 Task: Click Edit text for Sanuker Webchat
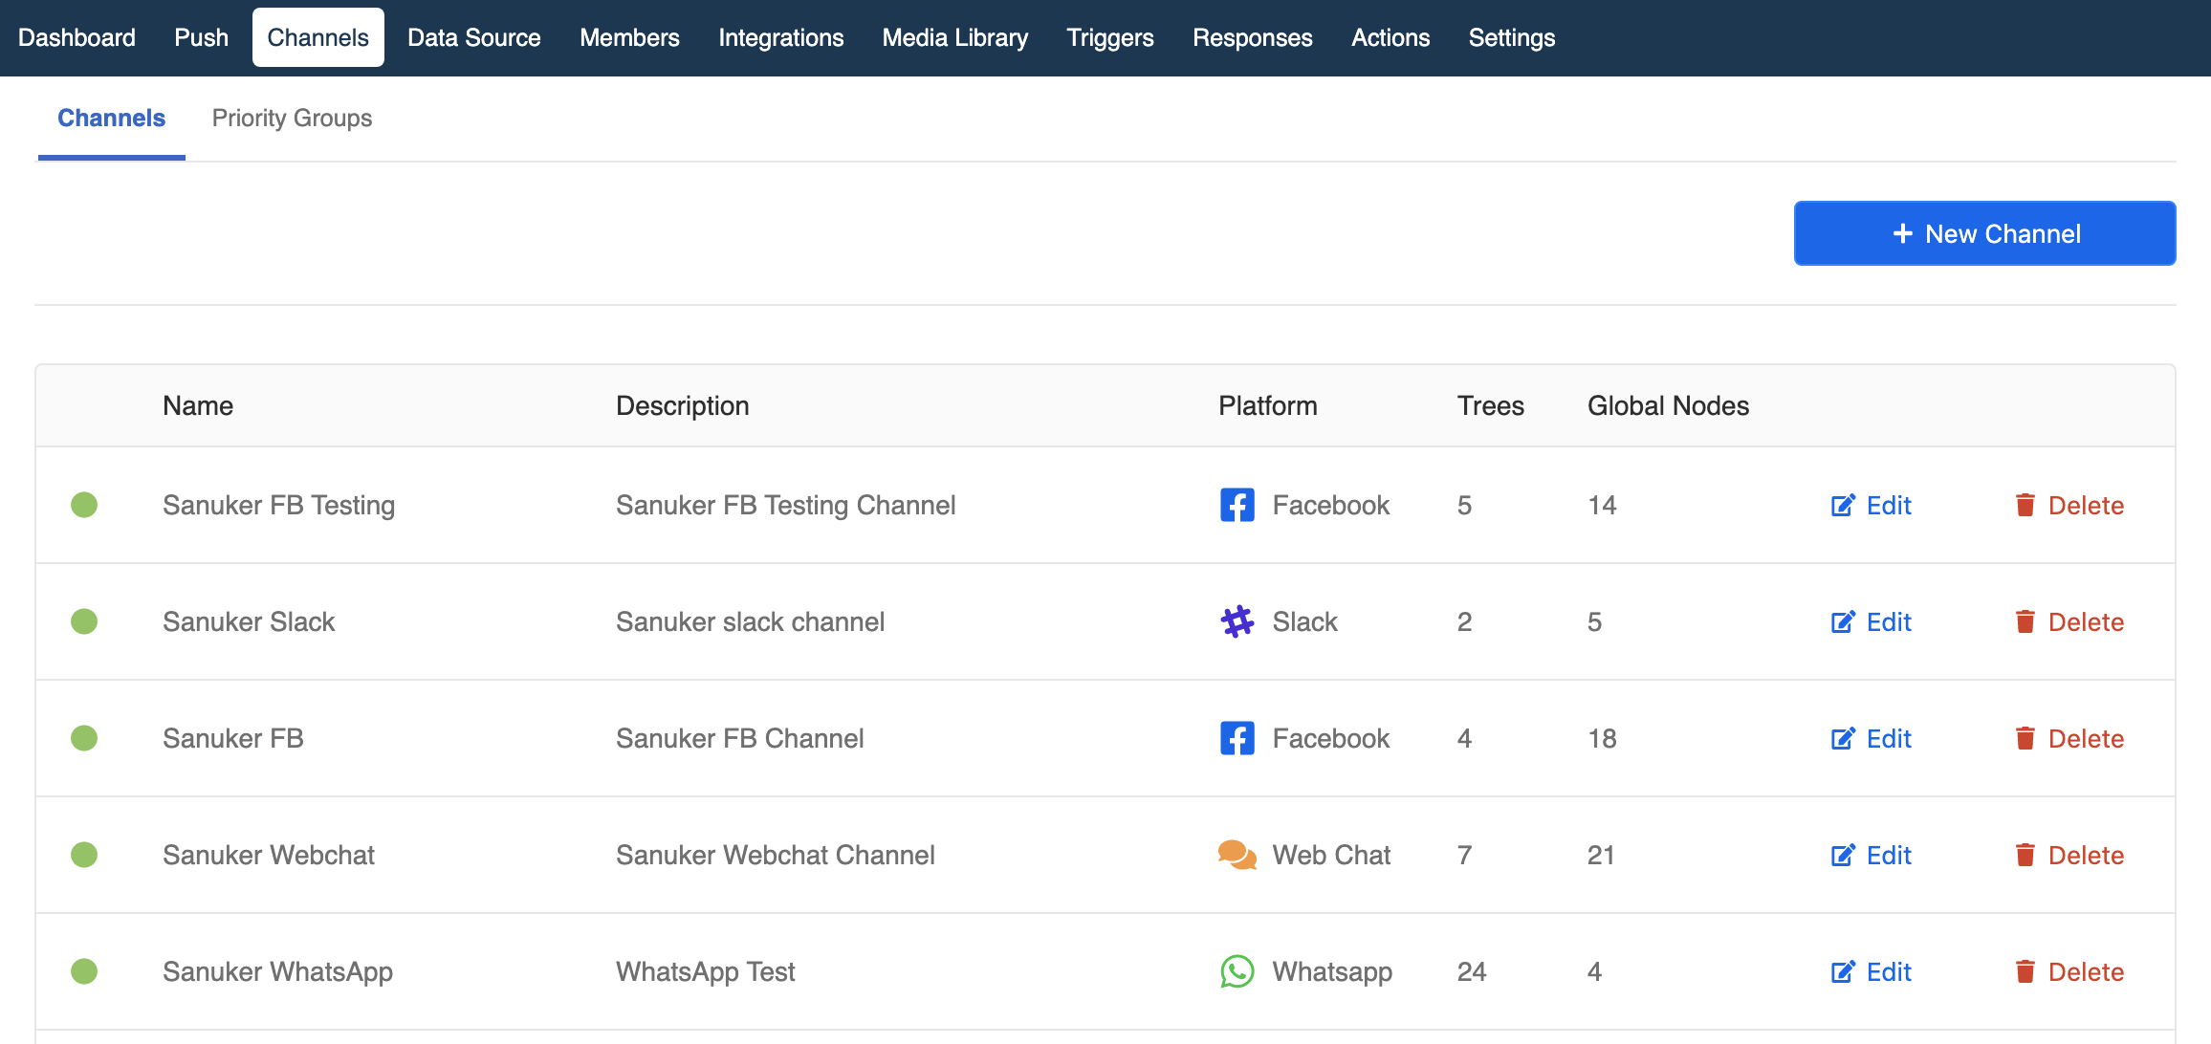1889,855
